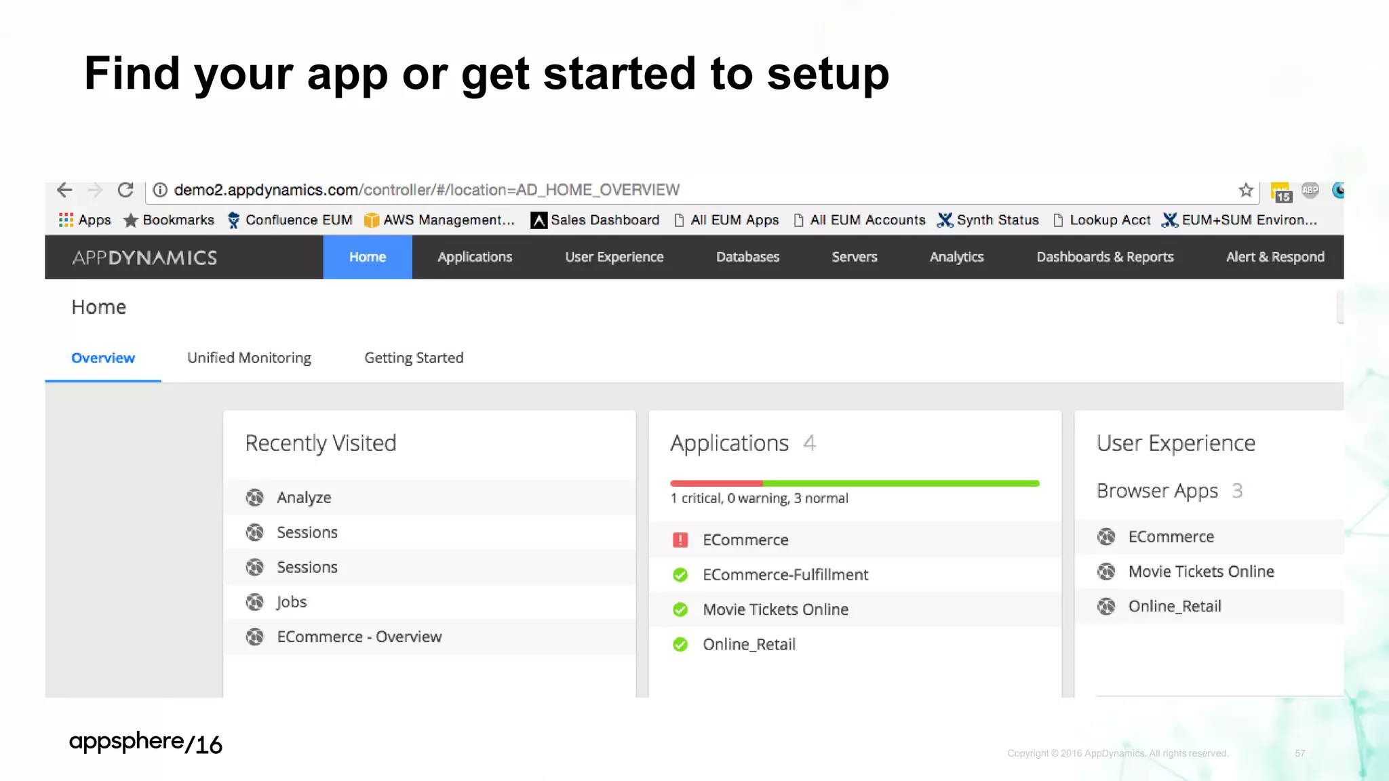
Task: Open the EUM+SUM Environ bookmark
Action: coord(1240,220)
